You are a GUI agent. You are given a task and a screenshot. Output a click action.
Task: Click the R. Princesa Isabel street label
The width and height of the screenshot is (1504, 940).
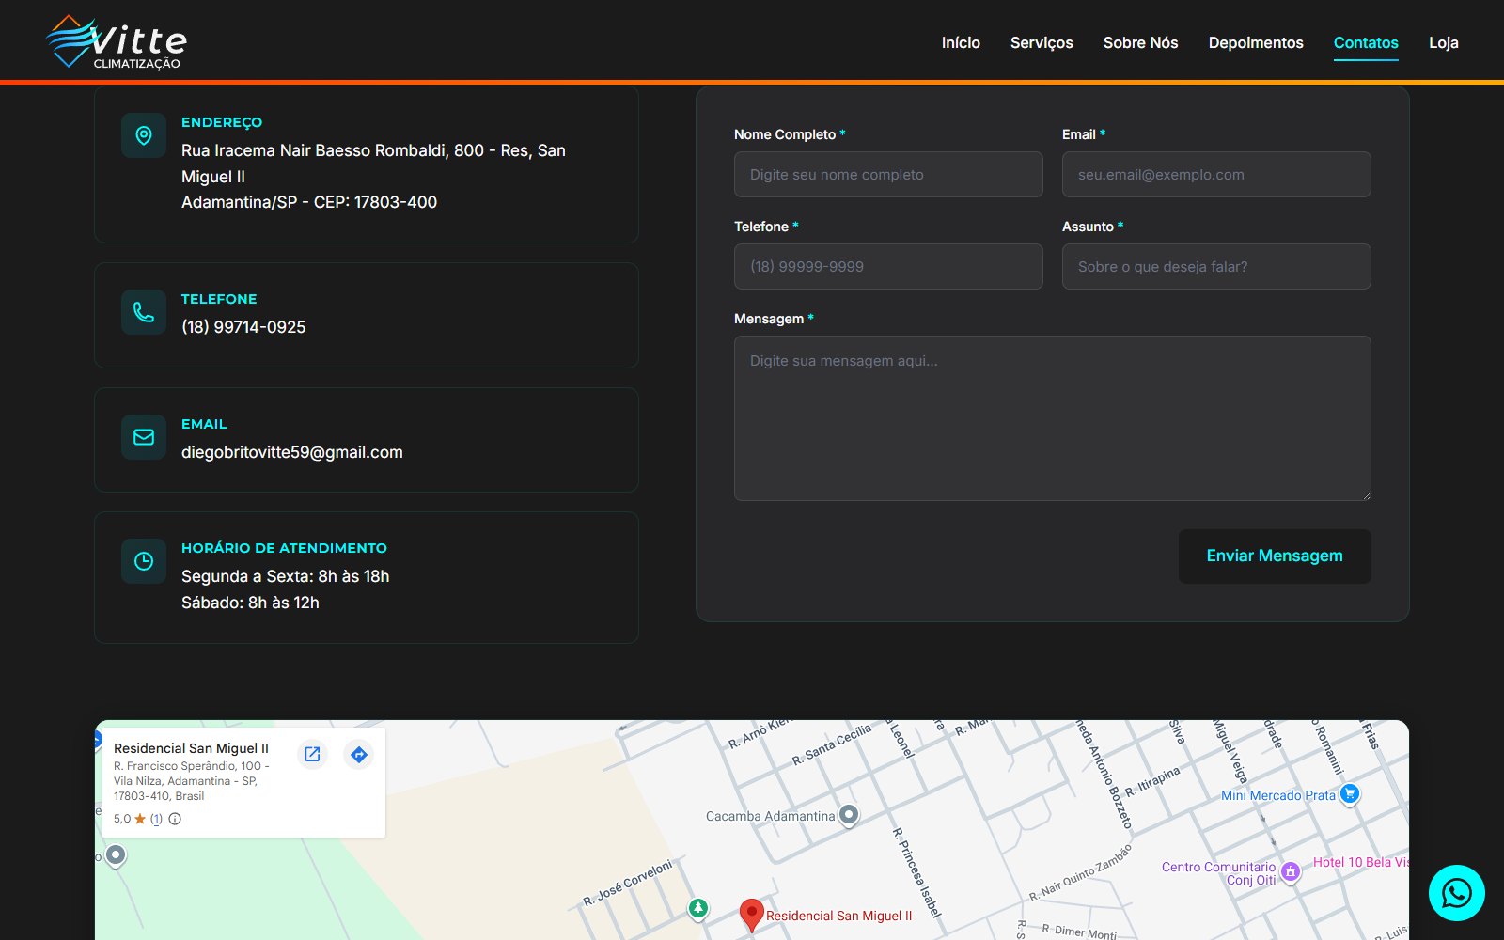pyautogui.click(x=916, y=872)
